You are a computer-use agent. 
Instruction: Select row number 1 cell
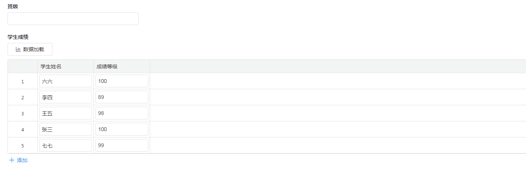pos(22,81)
